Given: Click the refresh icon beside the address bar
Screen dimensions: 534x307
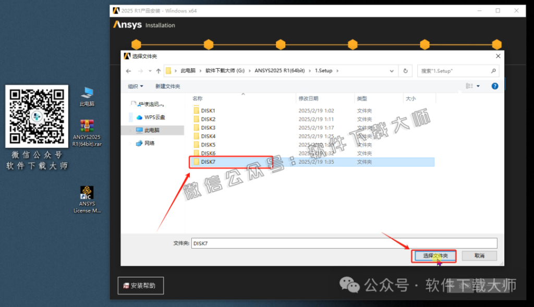Looking at the screenshot, I should coord(405,70).
